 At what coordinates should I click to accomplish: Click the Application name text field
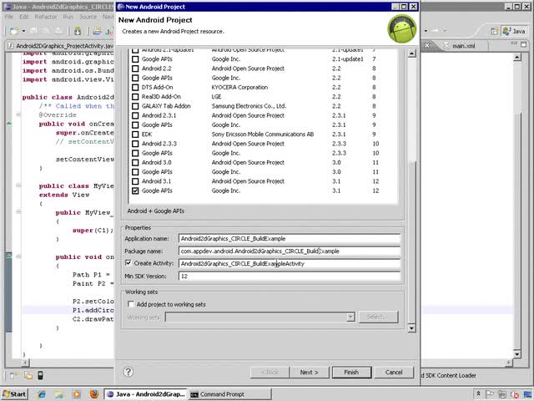pos(289,238)
